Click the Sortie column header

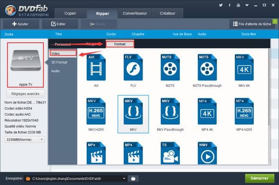9,34
